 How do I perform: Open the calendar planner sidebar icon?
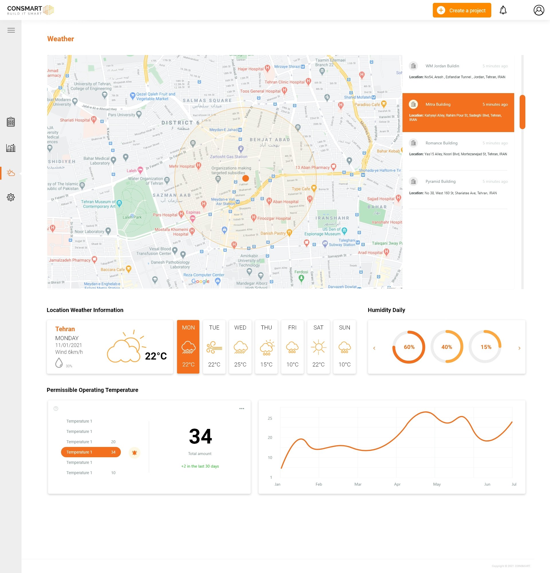11,121
